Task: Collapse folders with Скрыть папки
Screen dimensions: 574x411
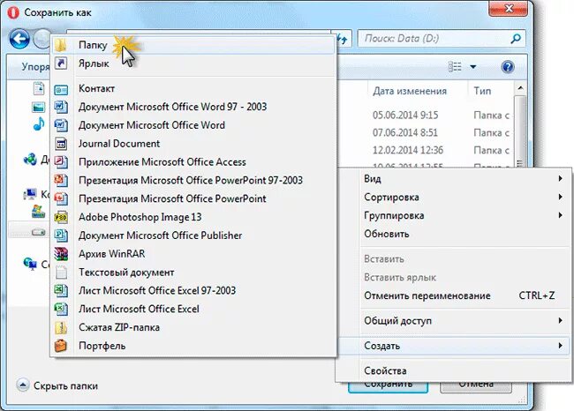Action: pyautogui.click(x=57, y=385)
